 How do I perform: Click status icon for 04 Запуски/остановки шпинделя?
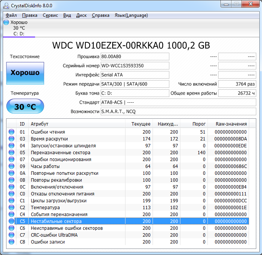[x=11, y=145]
